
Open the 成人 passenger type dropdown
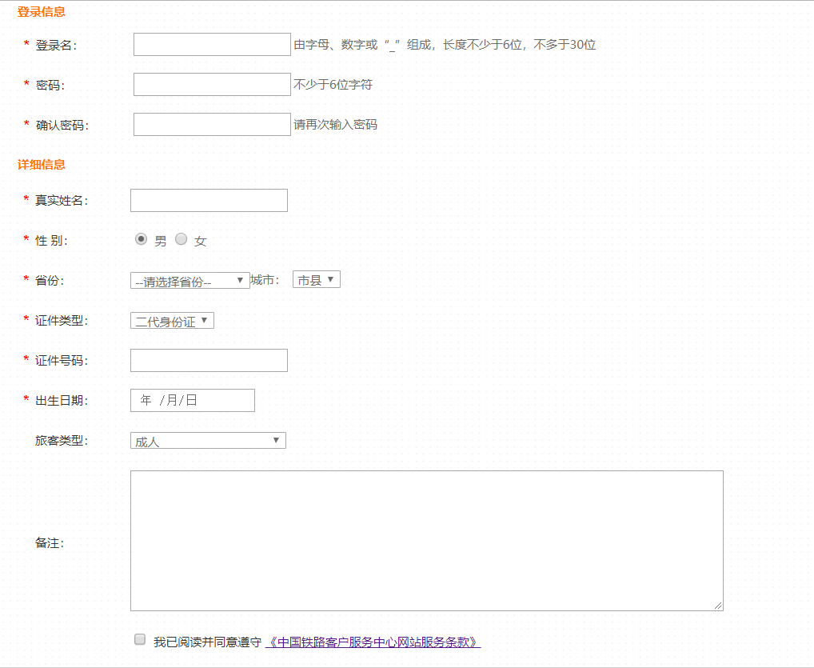point(208,441)
